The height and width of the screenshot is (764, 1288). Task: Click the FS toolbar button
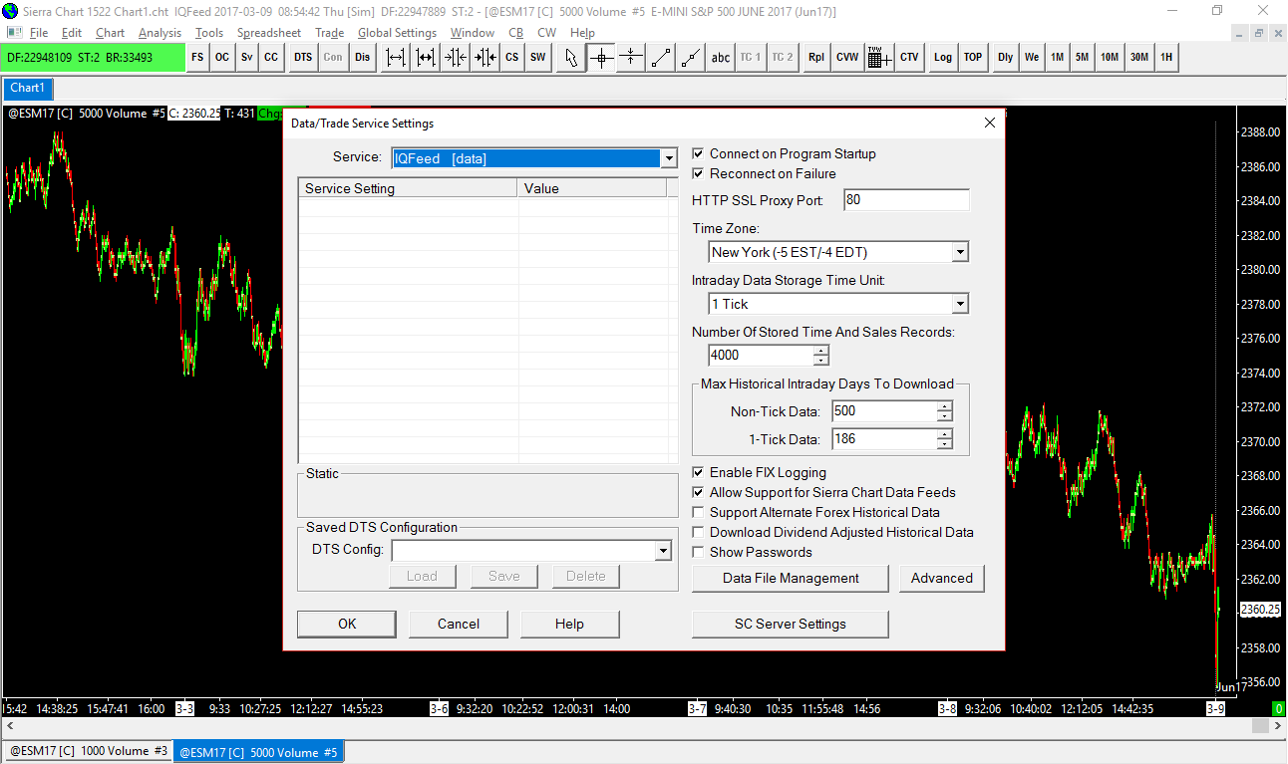pos(197,58)
